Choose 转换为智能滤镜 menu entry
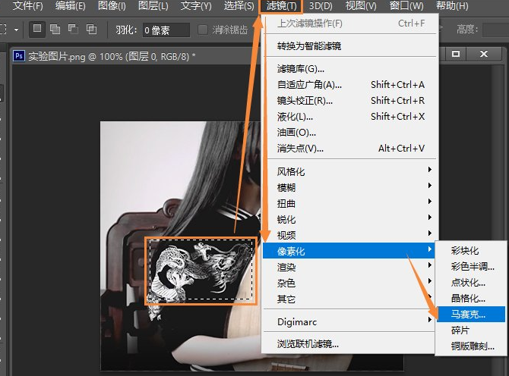This screenshot has height=376, width=509. (x=350, y=46)
